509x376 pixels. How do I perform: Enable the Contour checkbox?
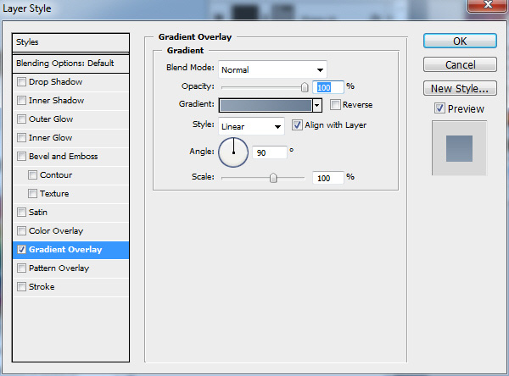click(x=32, y=174)
